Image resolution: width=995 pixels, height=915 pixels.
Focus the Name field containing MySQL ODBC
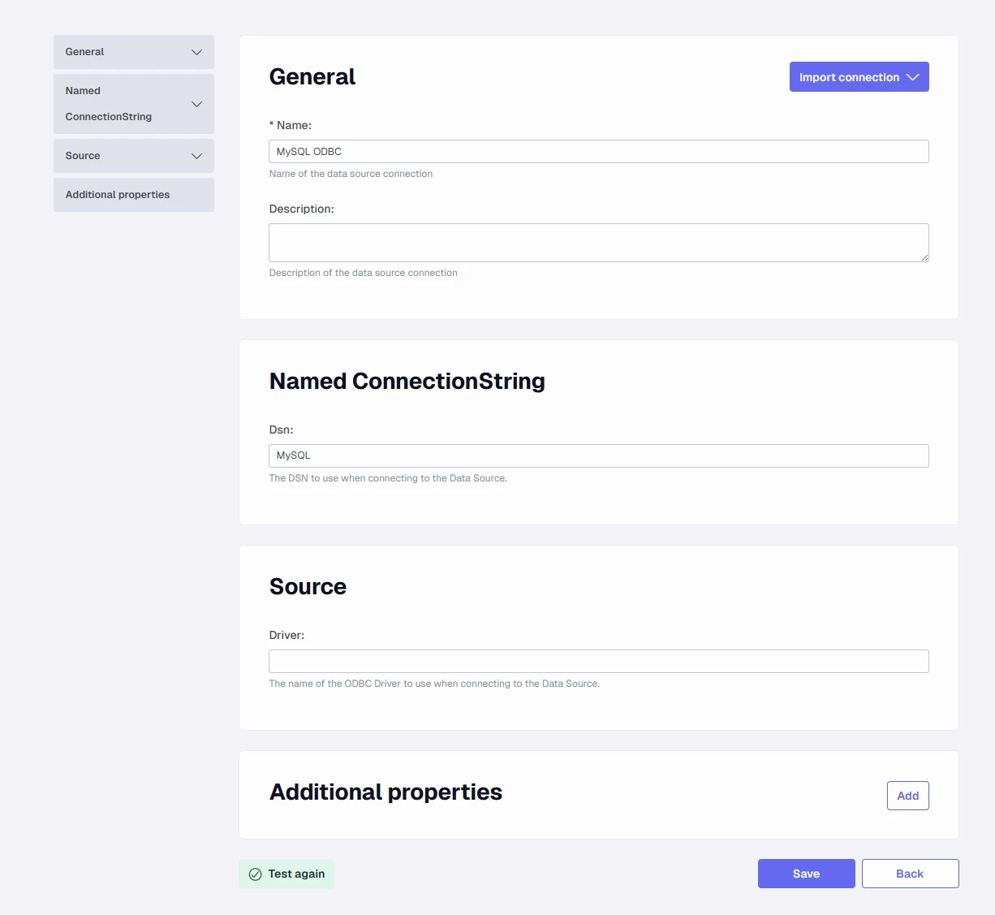click(x=598, y=152)
